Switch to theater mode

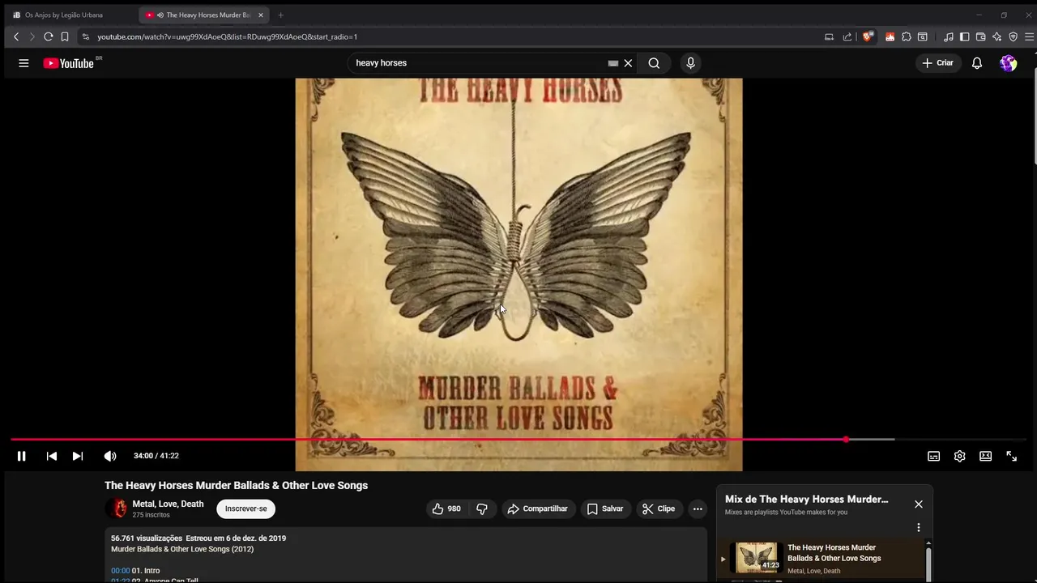point(985,456)
